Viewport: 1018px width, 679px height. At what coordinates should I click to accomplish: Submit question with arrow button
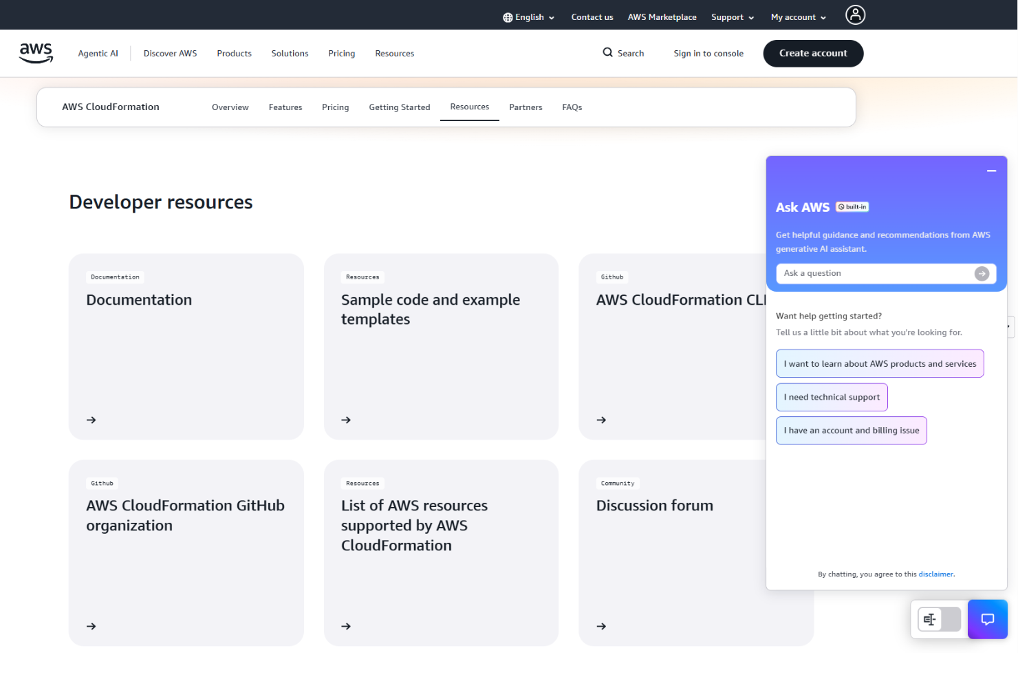tap(982, 273)
